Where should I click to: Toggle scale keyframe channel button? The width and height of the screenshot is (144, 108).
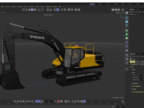coord(79,101)
